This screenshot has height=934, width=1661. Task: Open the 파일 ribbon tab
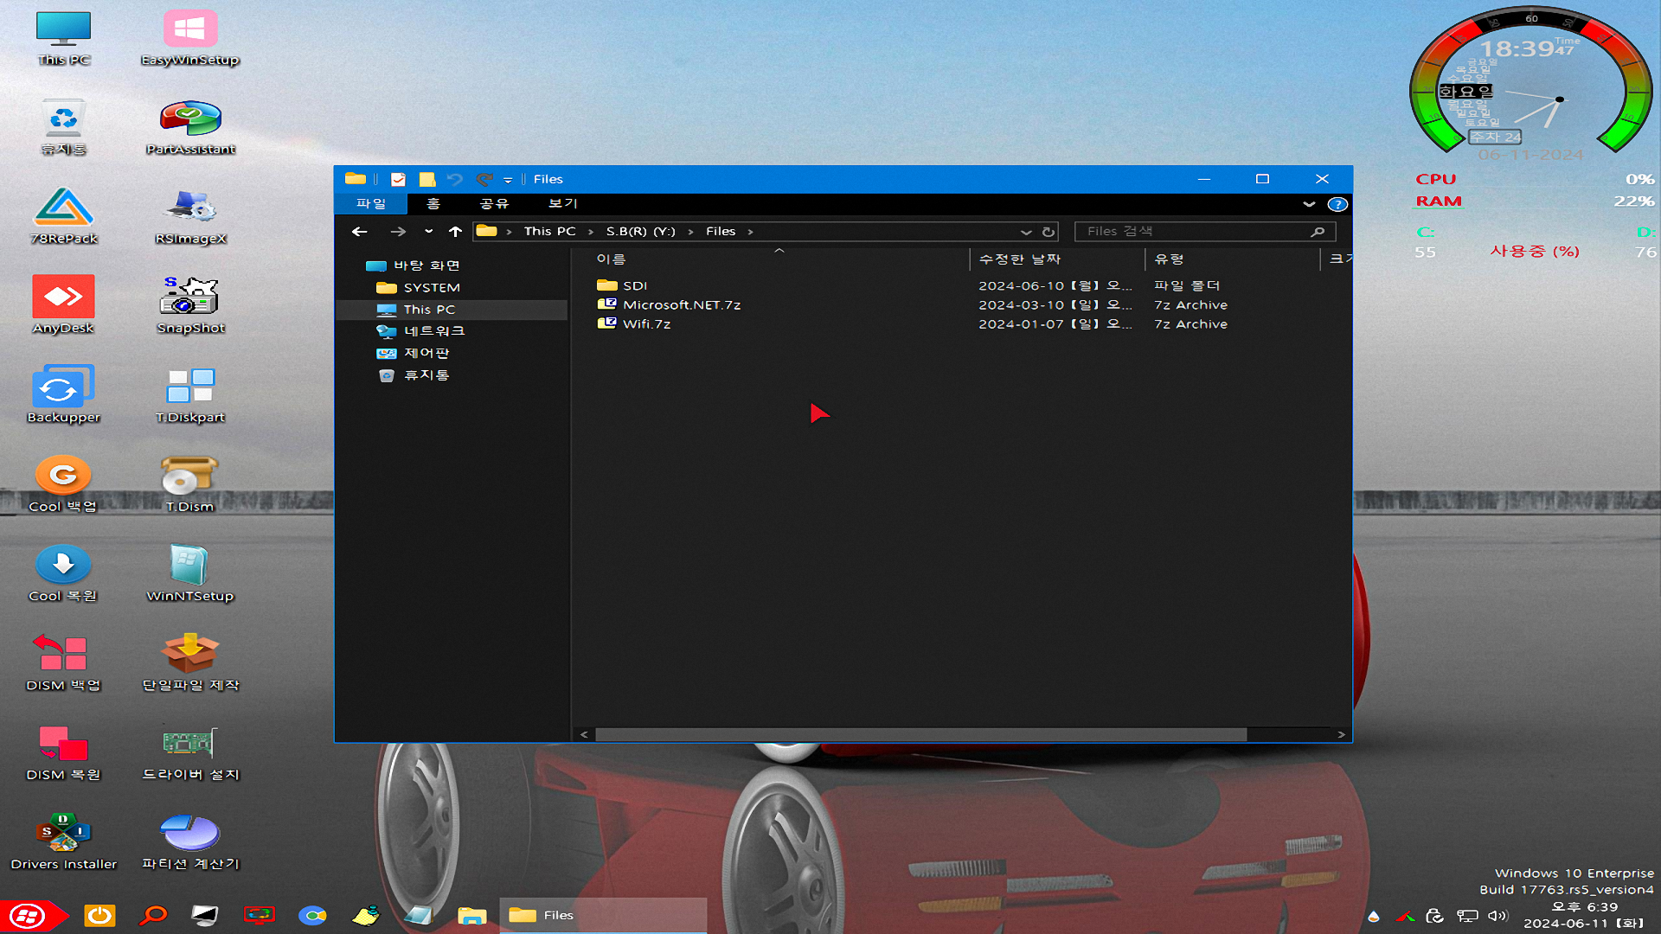pyautogui.click(x=371, y=203)
